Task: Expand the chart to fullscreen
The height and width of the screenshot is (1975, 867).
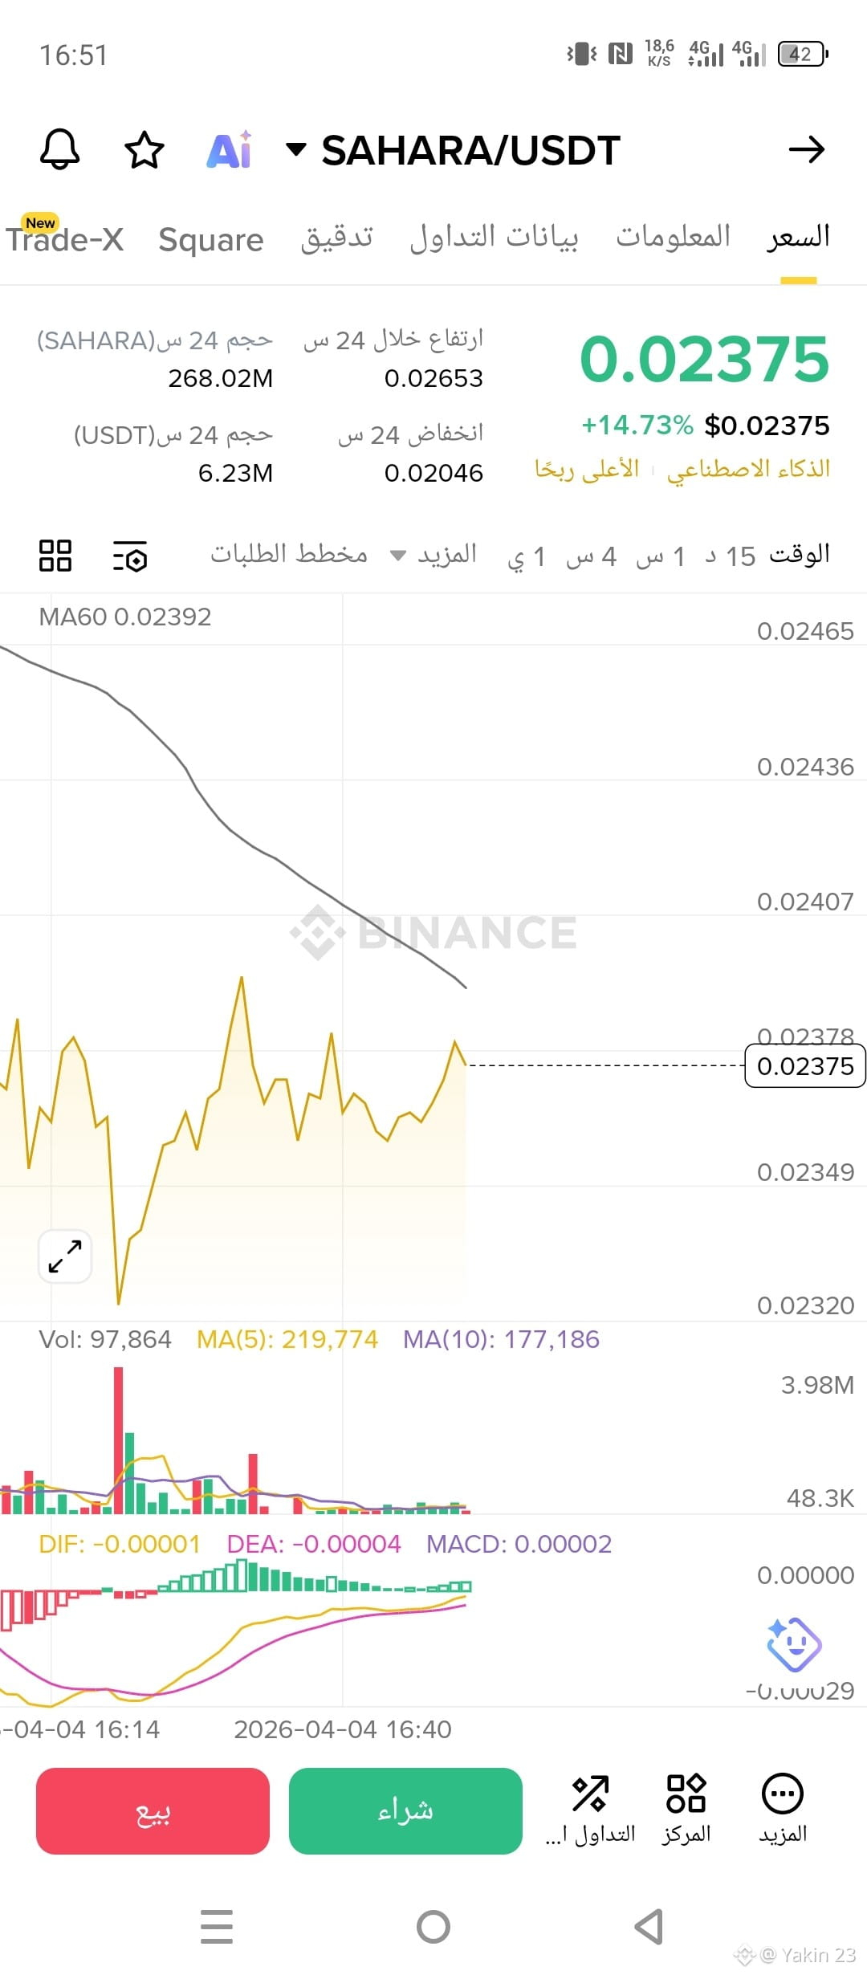Action: (65, 1256)
